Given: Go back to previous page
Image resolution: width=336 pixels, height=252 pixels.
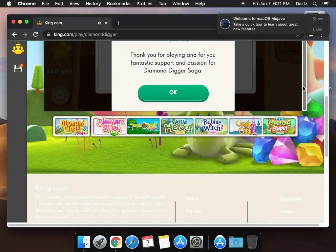Looking at the screenshot, I should click(14, 34).
